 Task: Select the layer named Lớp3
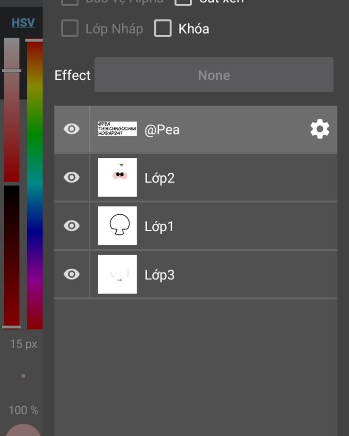[160, 275]
